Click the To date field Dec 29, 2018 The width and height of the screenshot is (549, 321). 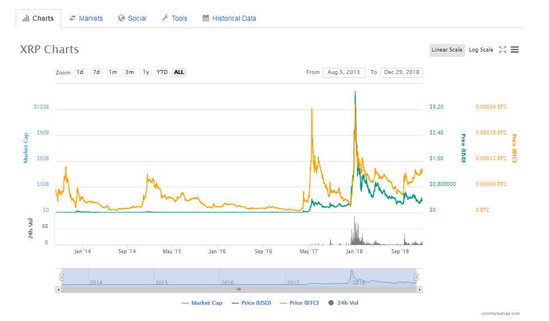pyautogui.click(x=402, y=72)
